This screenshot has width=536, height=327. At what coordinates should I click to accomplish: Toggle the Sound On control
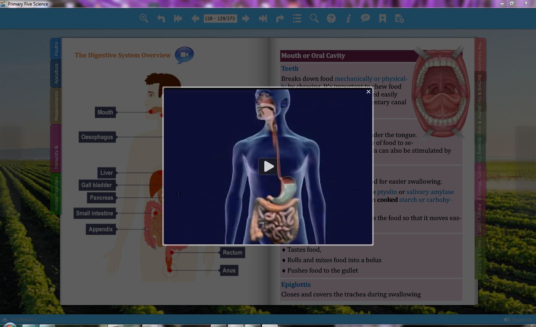tap(518, 320)
